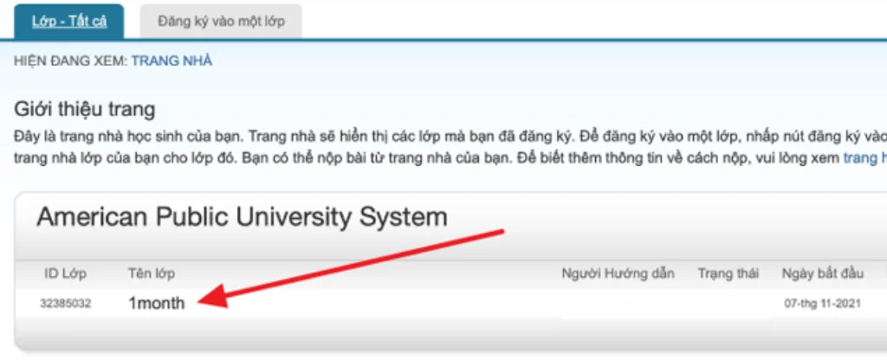
Task: Select class ID 32385032
Action: tap(66, 304)
